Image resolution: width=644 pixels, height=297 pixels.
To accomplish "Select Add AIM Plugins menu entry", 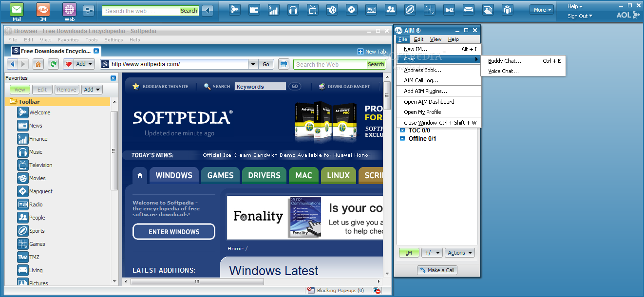I will (x=438, y=91).
